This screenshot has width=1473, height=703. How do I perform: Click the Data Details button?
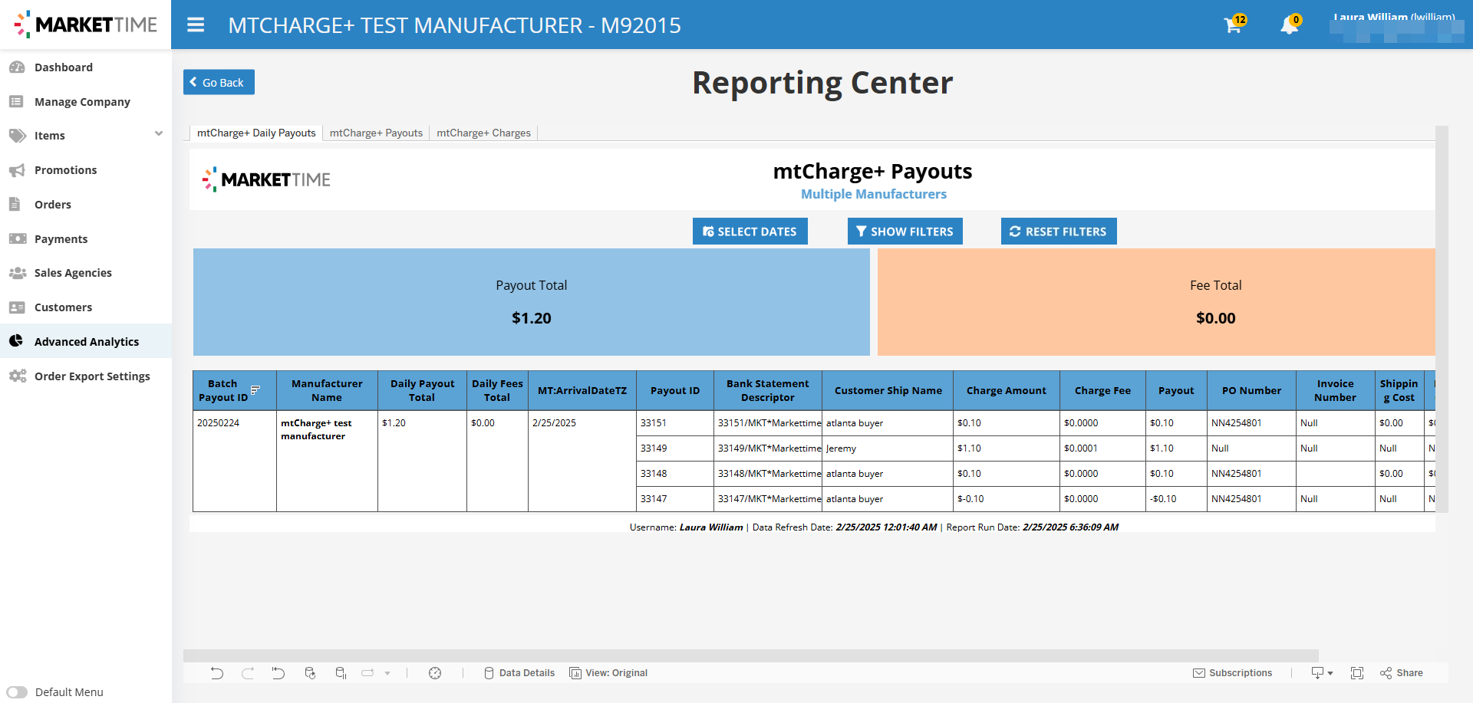click(519, 673)
